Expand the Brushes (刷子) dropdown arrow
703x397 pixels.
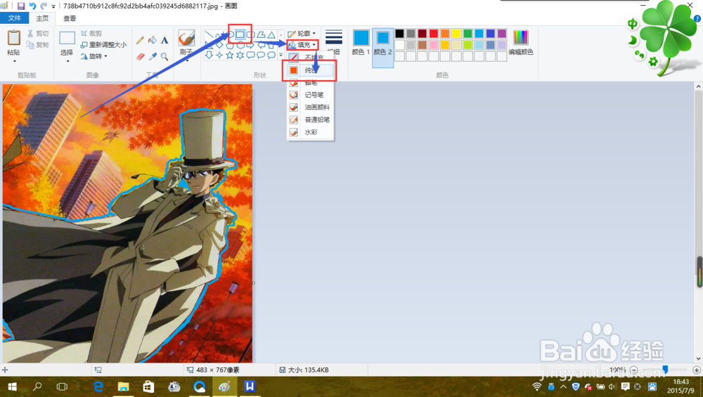[x=186, y=61]
